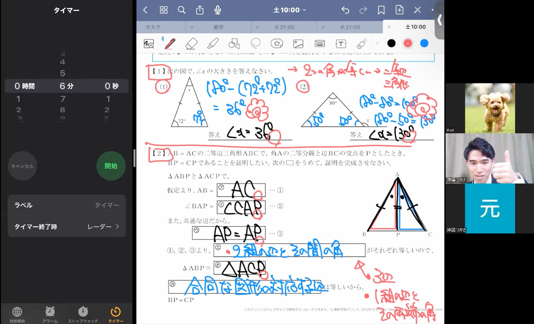Activate the laser pointer tool
Screen dimensions: 534x324
[x=362, y=44]
